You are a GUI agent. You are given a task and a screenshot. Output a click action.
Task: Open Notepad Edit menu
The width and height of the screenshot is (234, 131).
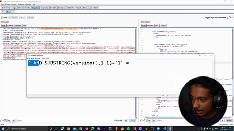pos(33,59)
